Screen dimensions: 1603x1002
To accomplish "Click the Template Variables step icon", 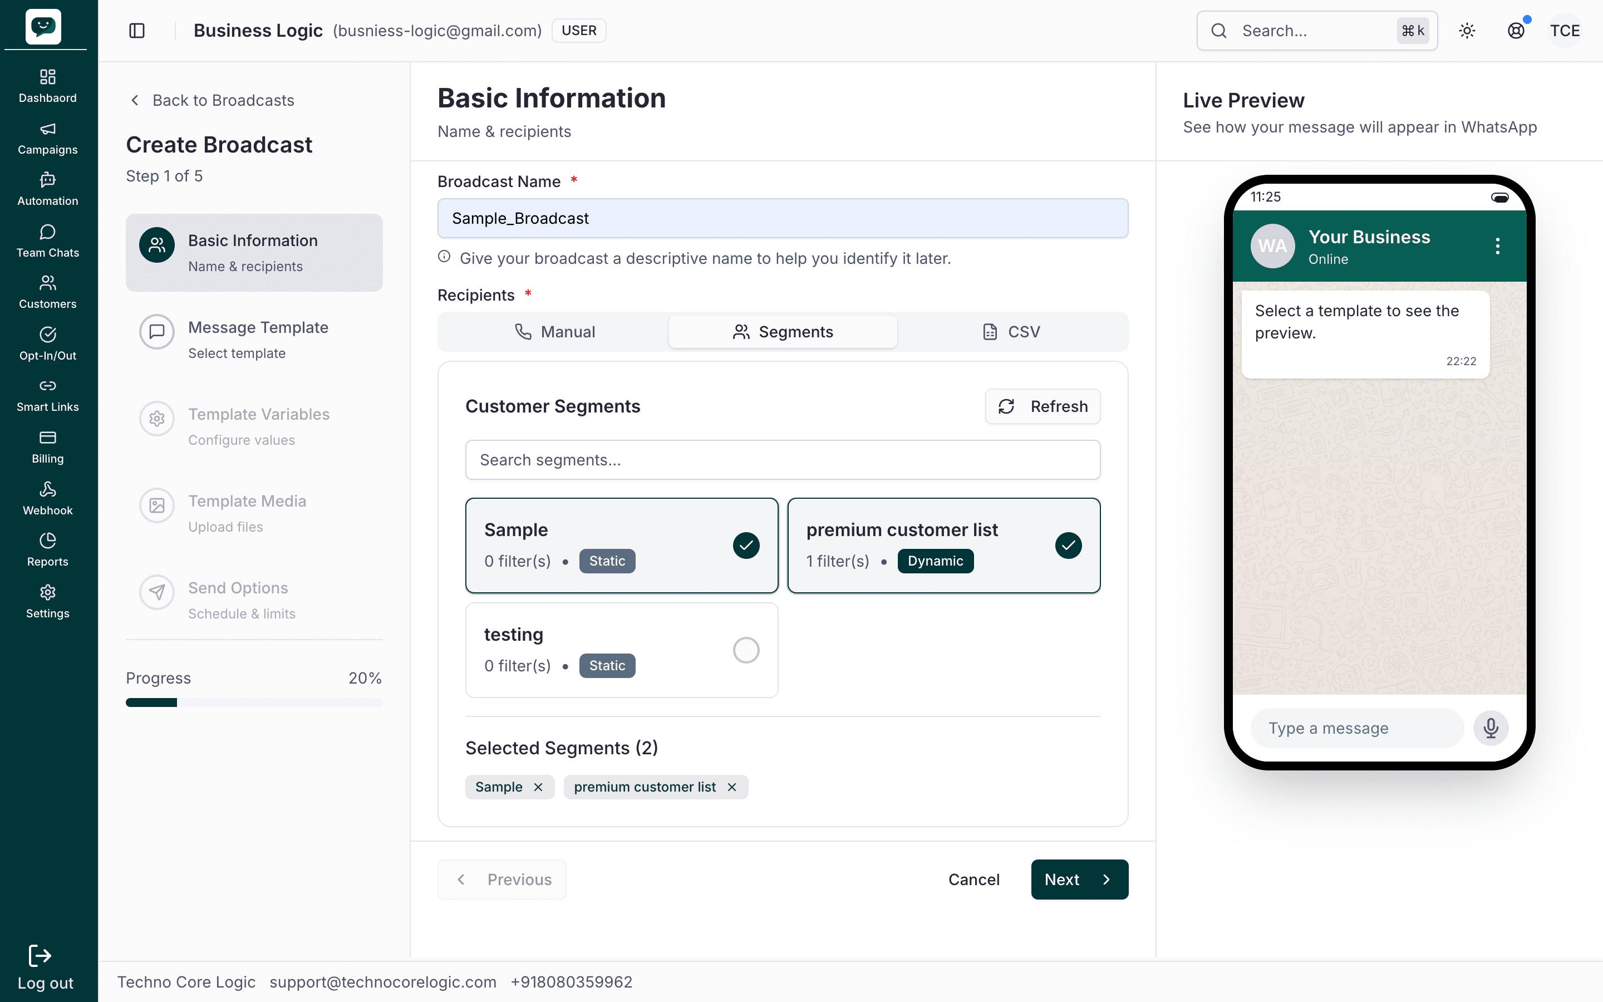I will coord(157,419).
